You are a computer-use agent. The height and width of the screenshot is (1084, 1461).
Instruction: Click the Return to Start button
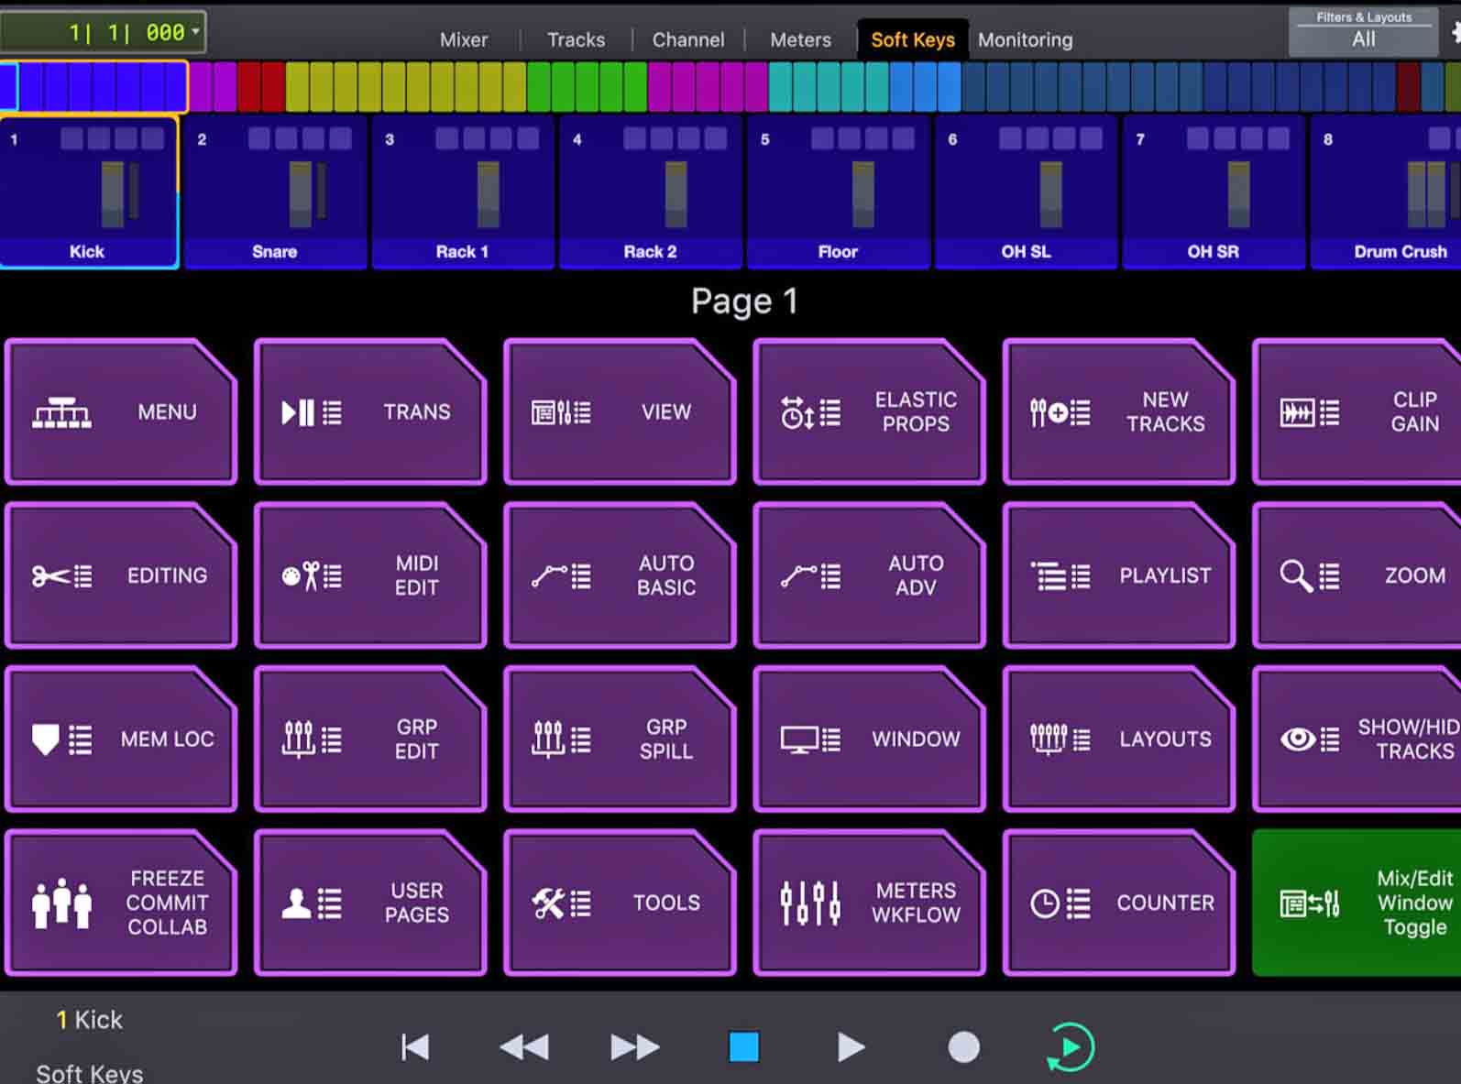[x=415, y=1046]
